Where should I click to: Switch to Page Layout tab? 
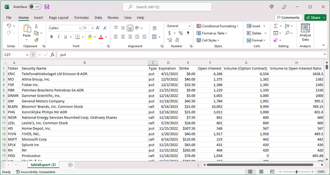(x=59, y=18)
